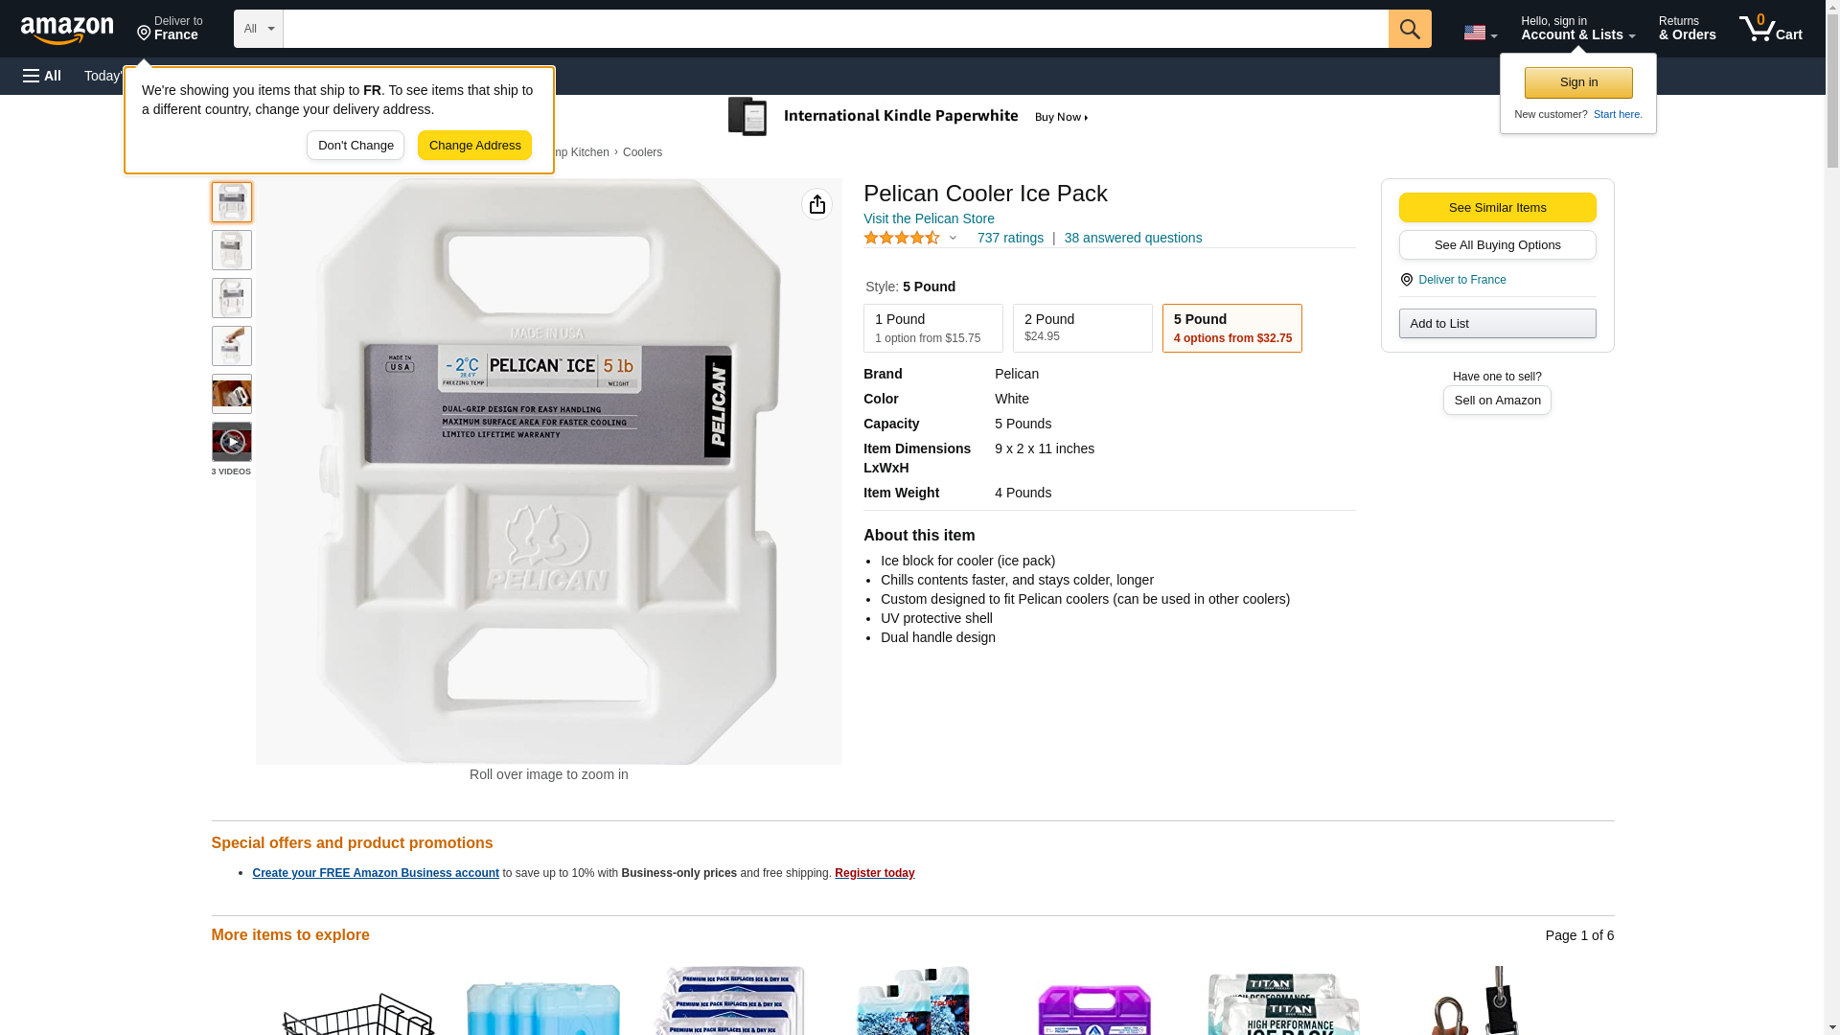1840x1035 pixels.
Task: Expand the Account & Lists menu
Action: 1577,29
